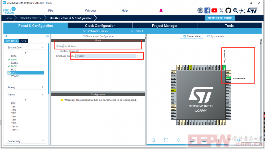Viewport: 265px width, 149px height.
Task: Open the Help menu
Action: point(125,11)
